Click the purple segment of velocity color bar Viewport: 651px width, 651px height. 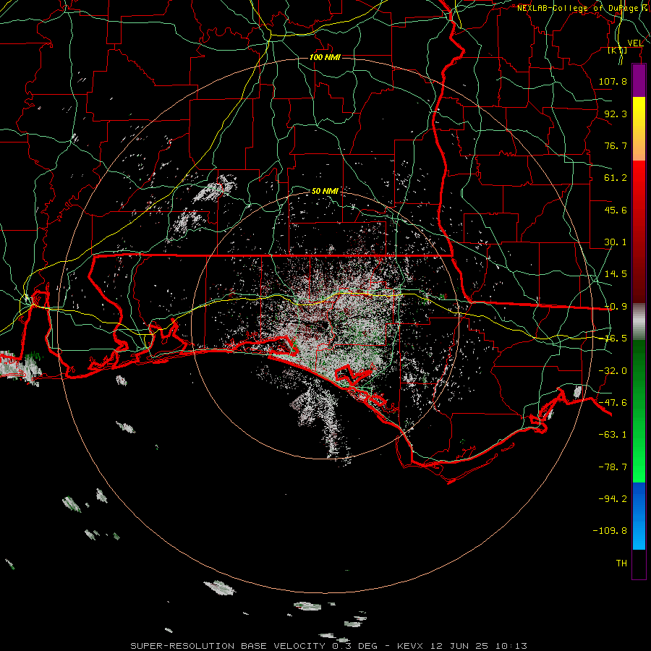[x=639, y=80]
